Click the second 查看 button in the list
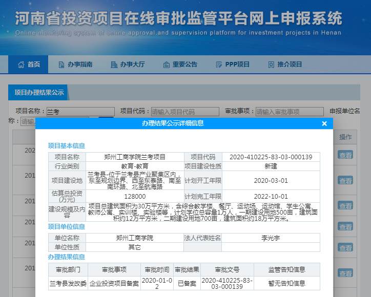This screenshot has height=297, width=371. coord(345,180)
